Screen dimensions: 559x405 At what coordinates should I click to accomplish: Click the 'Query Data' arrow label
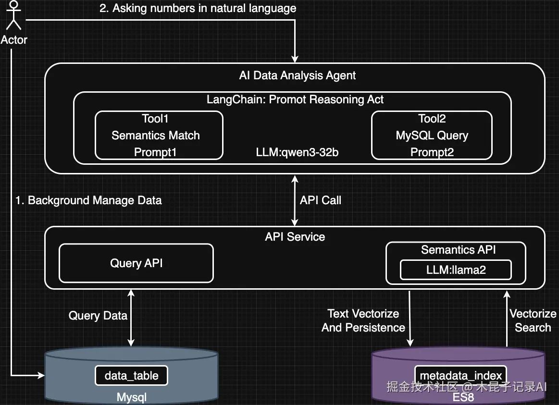[98, 316]
